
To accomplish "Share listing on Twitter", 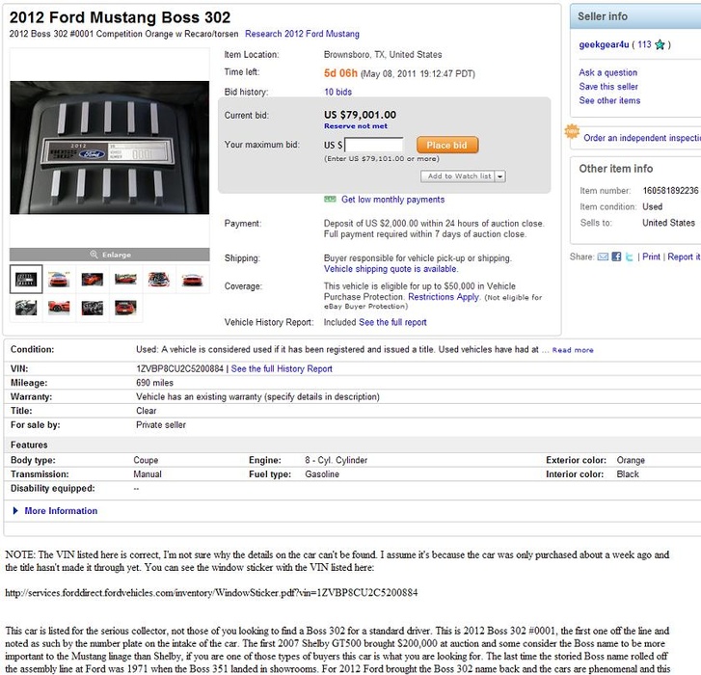I will (630, 257).
